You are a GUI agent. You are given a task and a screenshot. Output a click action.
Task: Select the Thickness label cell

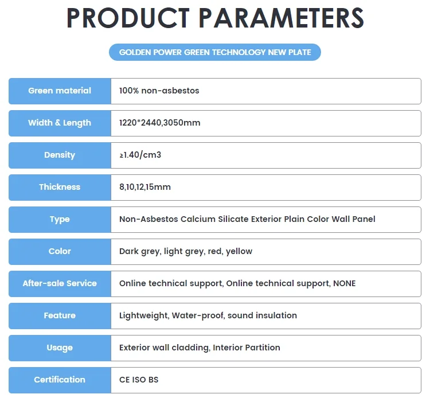click(60, 187)
